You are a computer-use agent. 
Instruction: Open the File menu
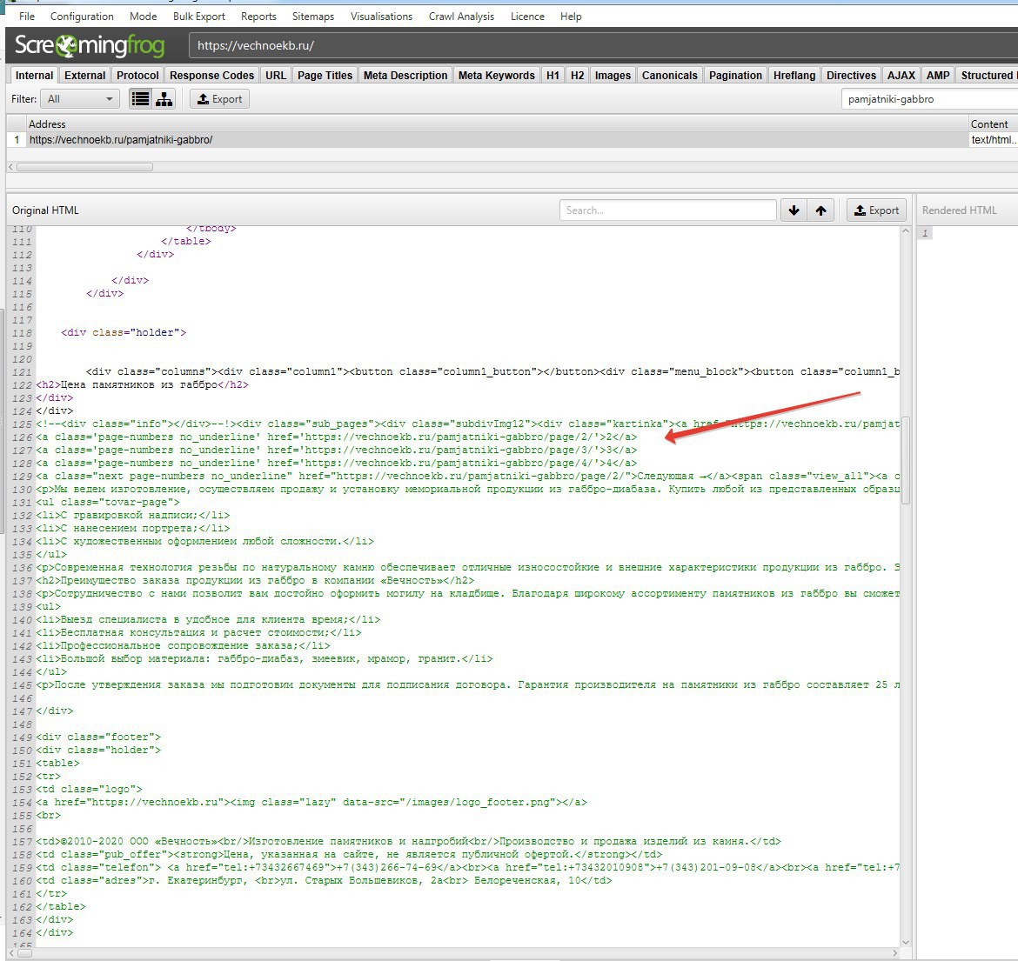27,17
